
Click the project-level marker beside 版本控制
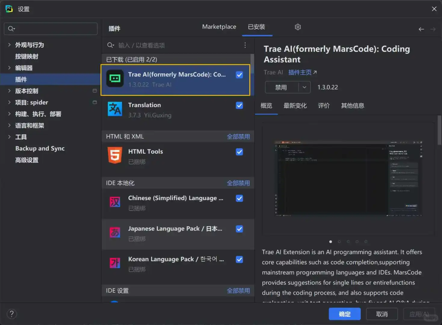pyautogui.click(x=95, y=91)
